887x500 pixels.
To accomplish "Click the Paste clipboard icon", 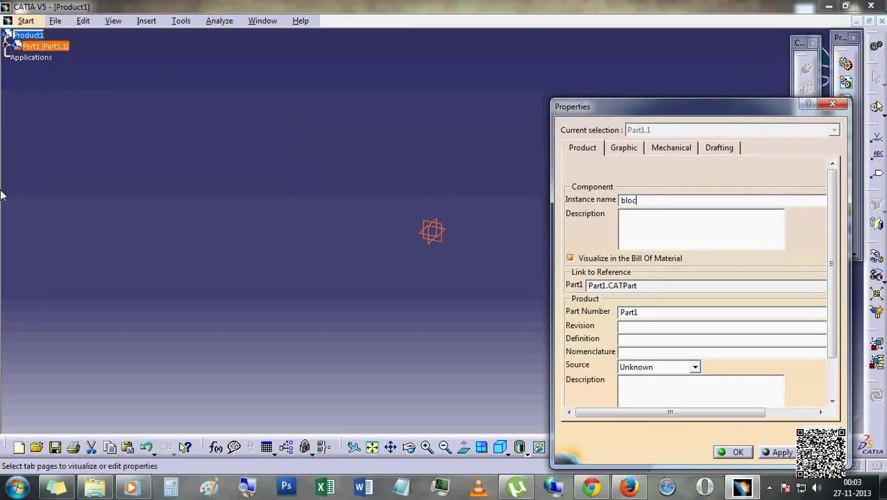I will click(x=127, y=448).
